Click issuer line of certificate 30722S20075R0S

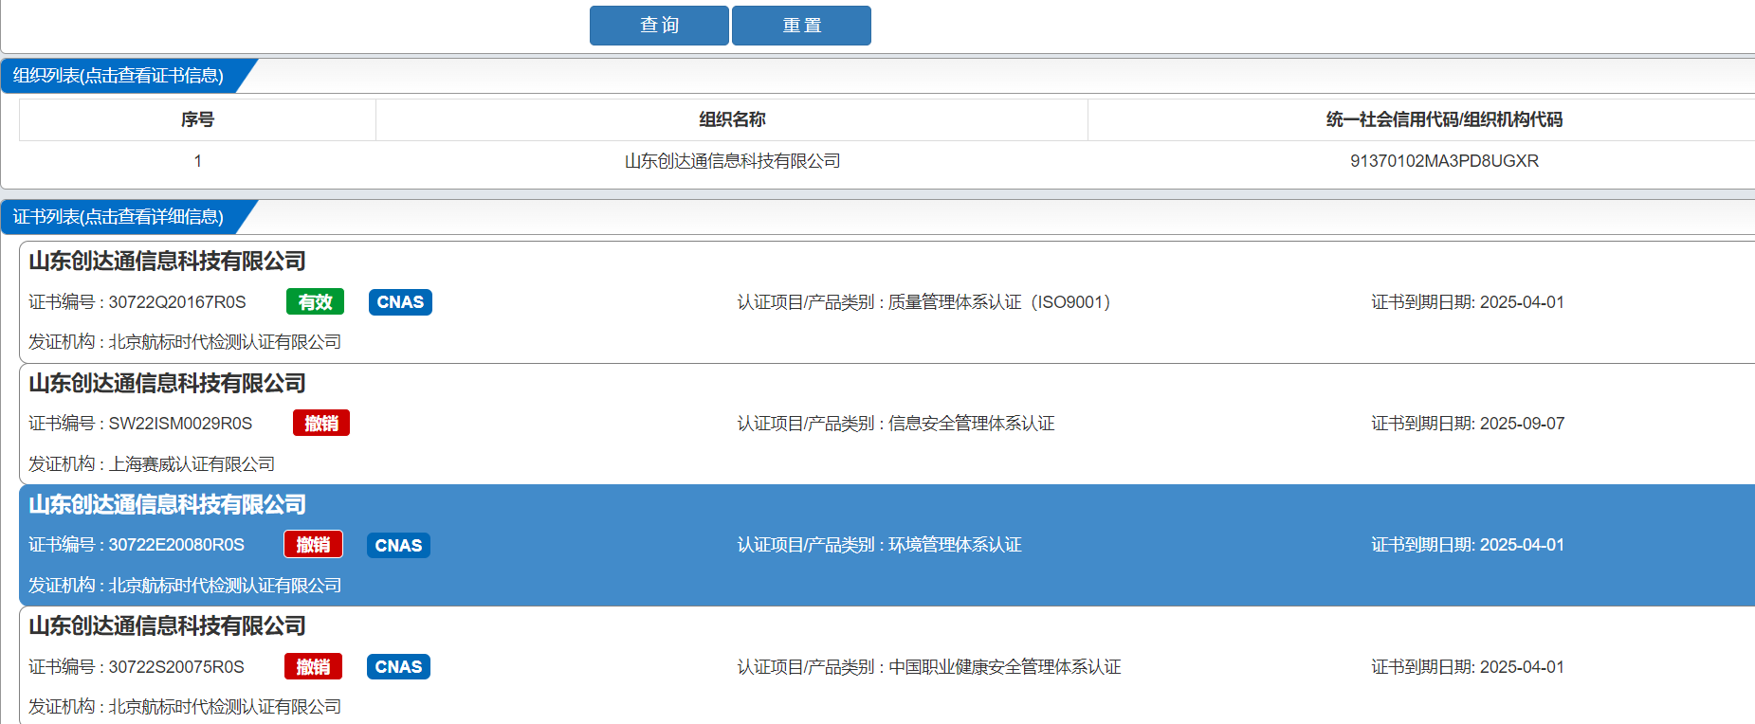[x=185, y=707]
